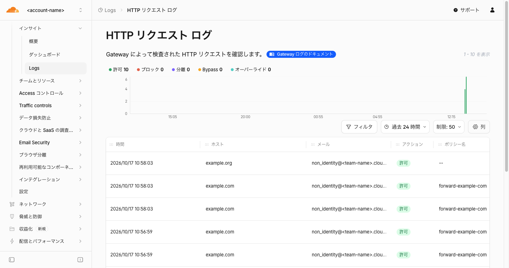Open the user profile icon
The width and height of the screenshot is (509, 268).
point(492,10)
